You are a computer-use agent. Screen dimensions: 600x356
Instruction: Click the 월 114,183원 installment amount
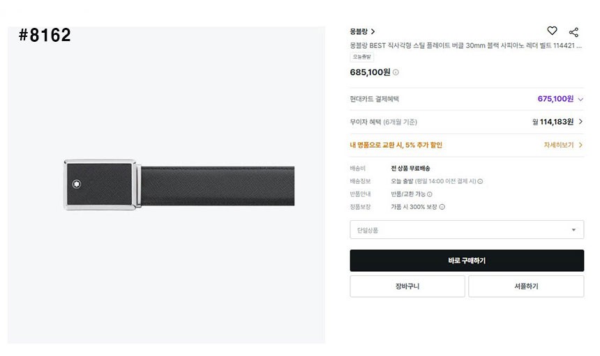(x=553, y=122)
